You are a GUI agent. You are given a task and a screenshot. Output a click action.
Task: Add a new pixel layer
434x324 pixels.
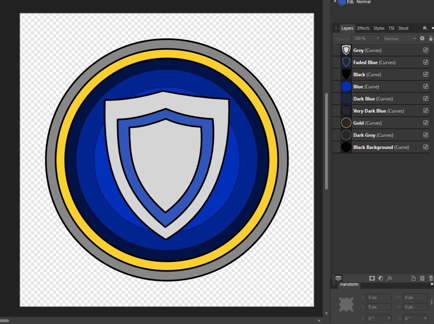tap(422, 278)
